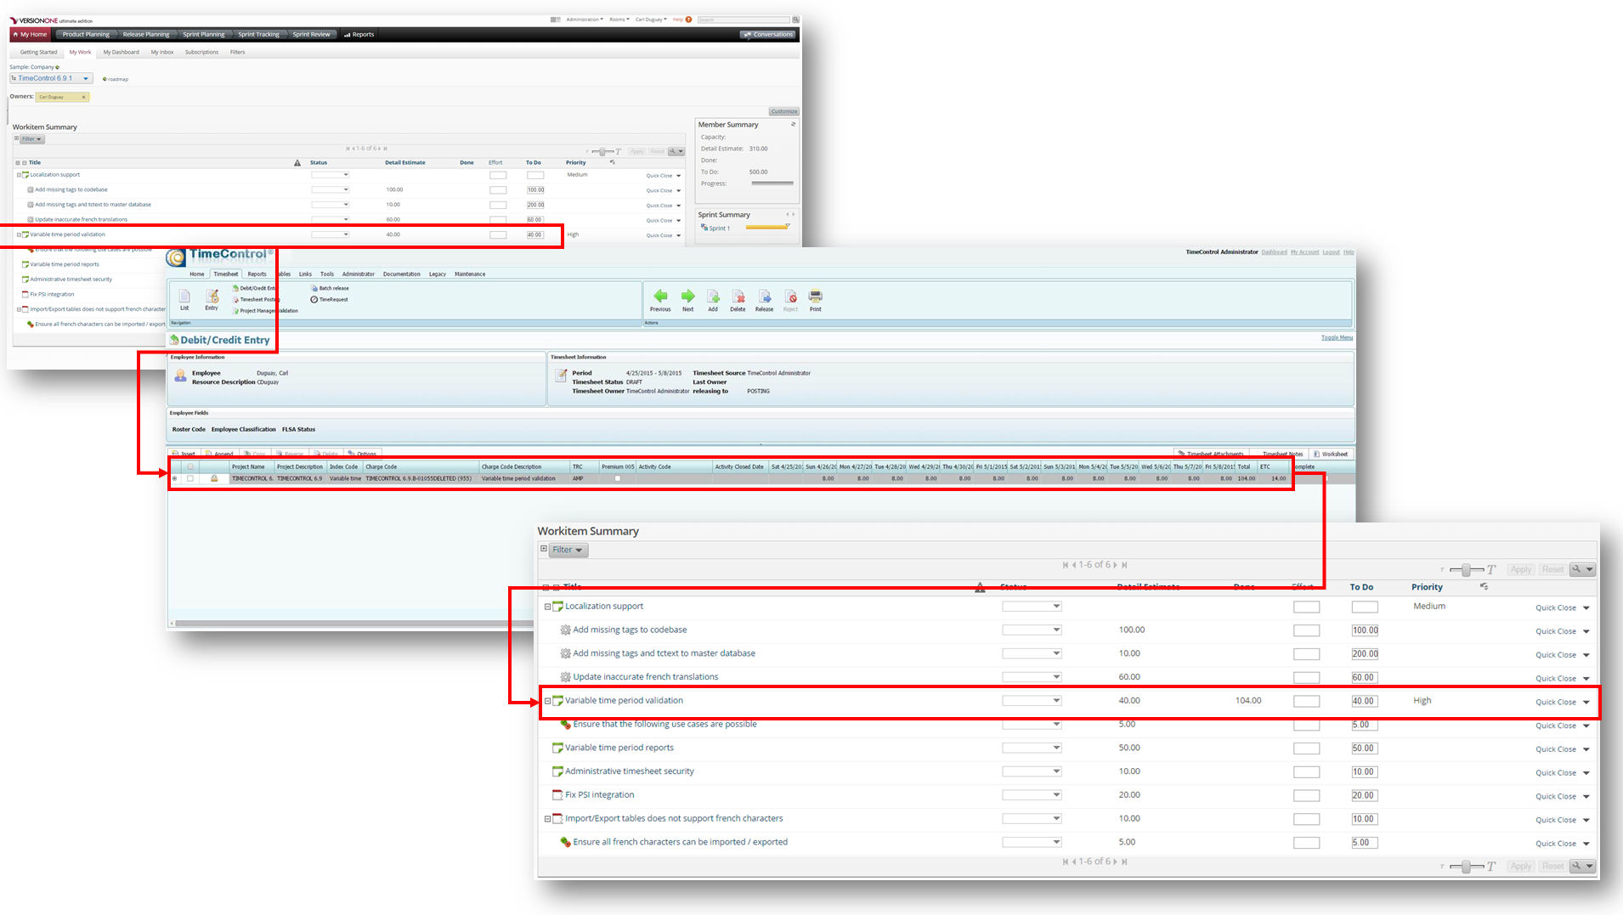
Task: Collapse Localization support in enlarged panel
Action: pos(547,607)
